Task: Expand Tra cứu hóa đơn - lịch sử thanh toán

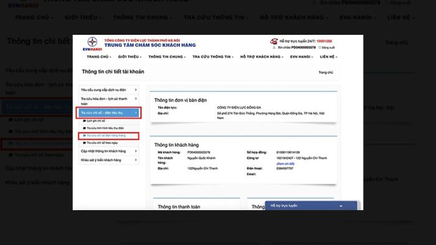Action: click(x=109, y=101)
